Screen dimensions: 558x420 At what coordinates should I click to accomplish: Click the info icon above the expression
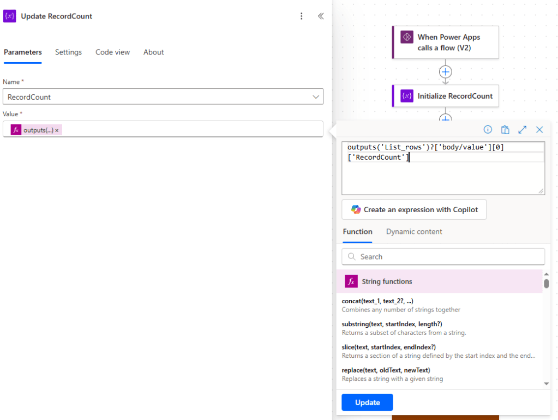(487, 129)
